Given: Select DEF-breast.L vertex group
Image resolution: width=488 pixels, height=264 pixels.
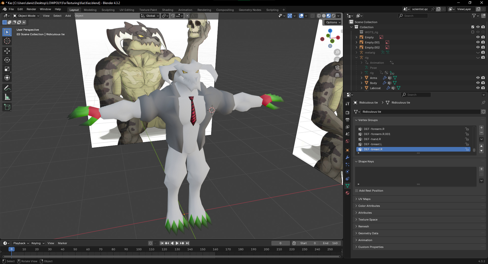Looking at the screenshot, I should click(x=413, y=144).
